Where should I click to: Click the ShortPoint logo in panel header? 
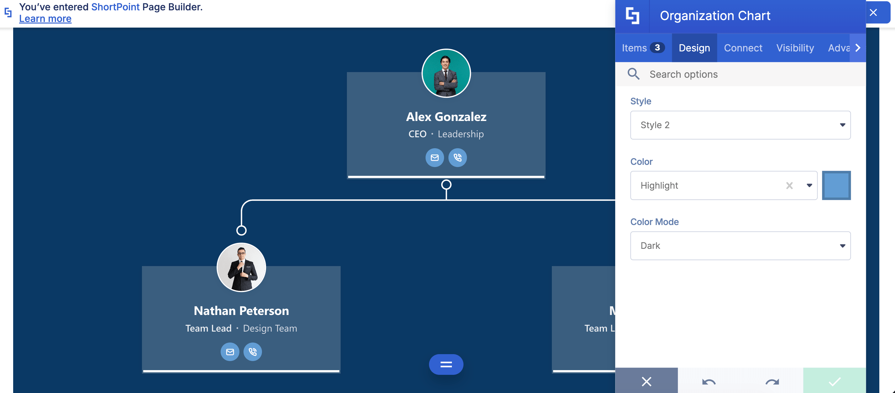pyautogui.click(x=632, y=16)
